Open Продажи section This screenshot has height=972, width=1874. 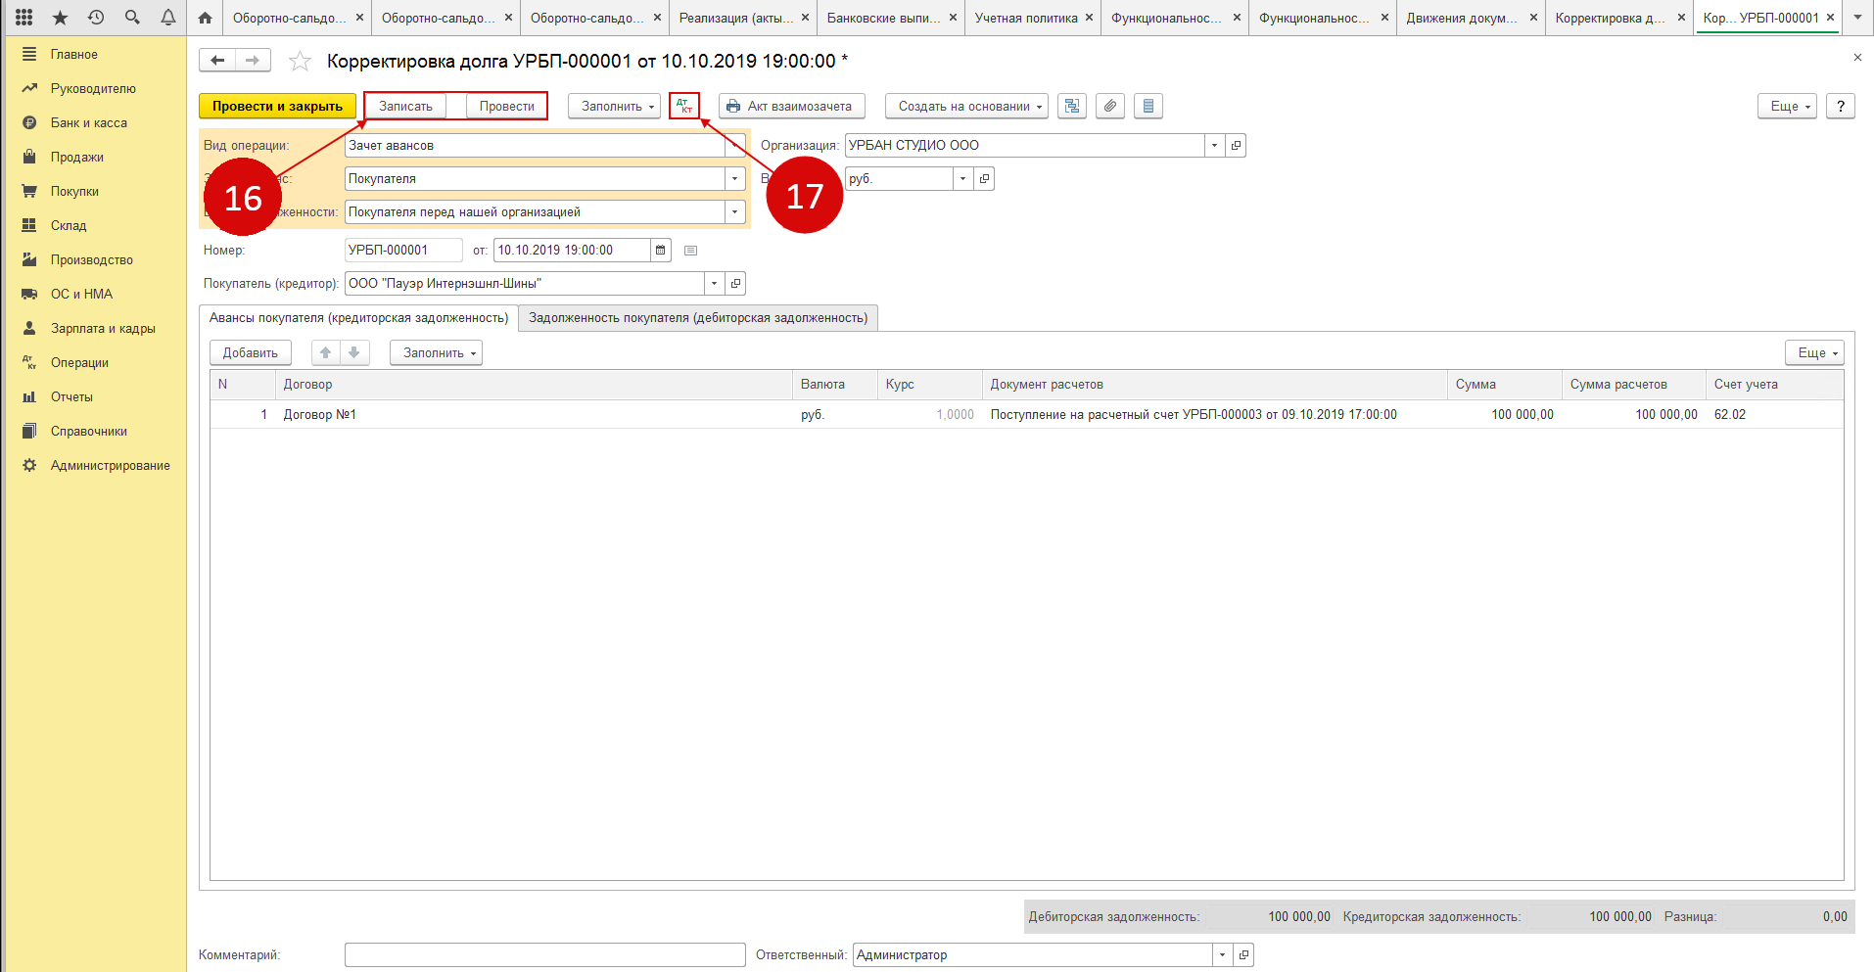[x=77, y=158]
